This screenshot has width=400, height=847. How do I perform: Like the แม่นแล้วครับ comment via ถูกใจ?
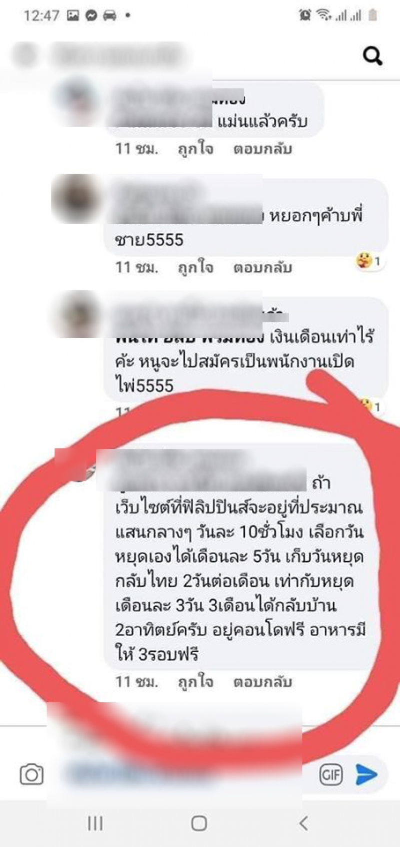tap(195, 149)
